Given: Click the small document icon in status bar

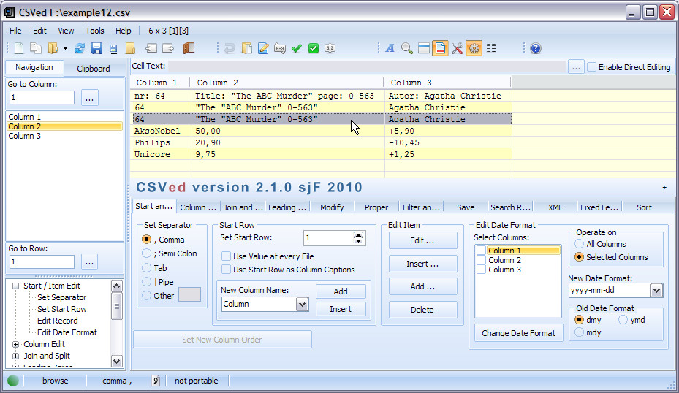Looking at the screenshot, I should tap(156, 381).
